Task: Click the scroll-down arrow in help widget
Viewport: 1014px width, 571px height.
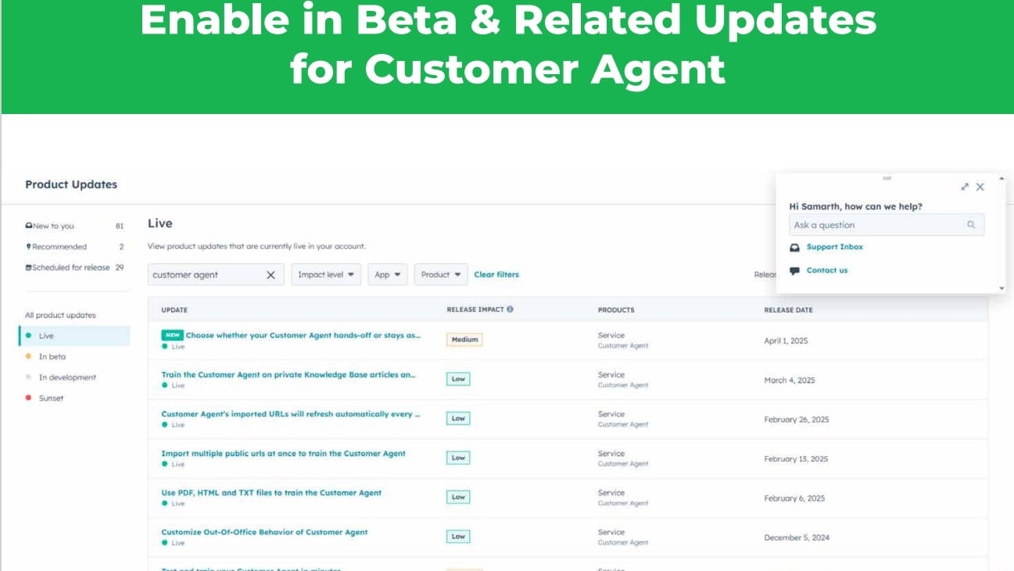Action: pyautogui.click(x=1002, y=288)
